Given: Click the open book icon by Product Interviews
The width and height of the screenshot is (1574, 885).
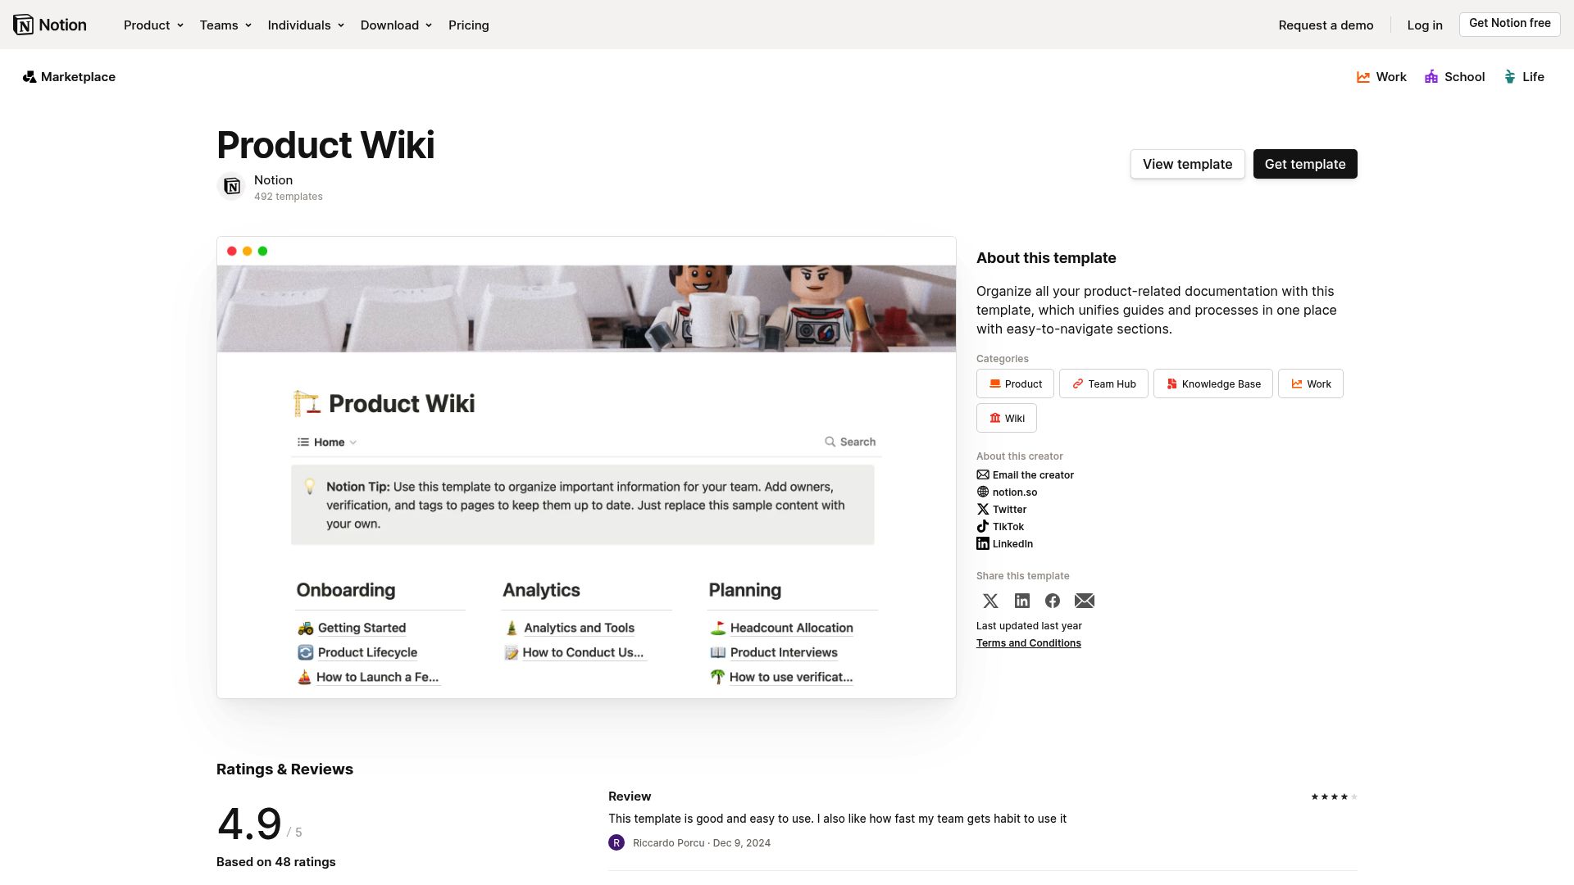Looking at the screenshot, I should 718,653.
